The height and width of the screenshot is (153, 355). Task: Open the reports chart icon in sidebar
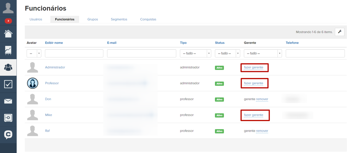(8, 51)
